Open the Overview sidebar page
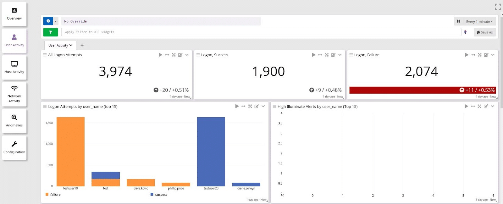The image size is (503, 204). coord(14,14)
